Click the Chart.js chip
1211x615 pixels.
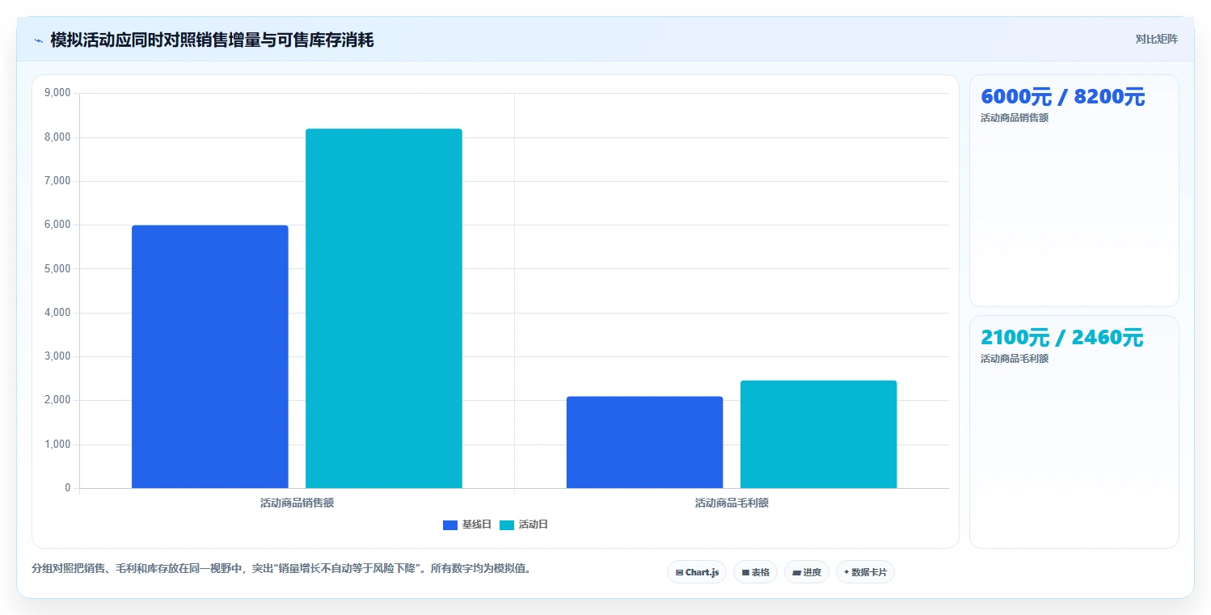[x=698, y=572]
